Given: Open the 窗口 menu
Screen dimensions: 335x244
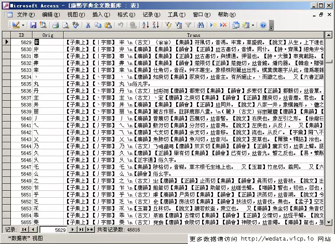Looking at the screenshot, I should (202, 15).
